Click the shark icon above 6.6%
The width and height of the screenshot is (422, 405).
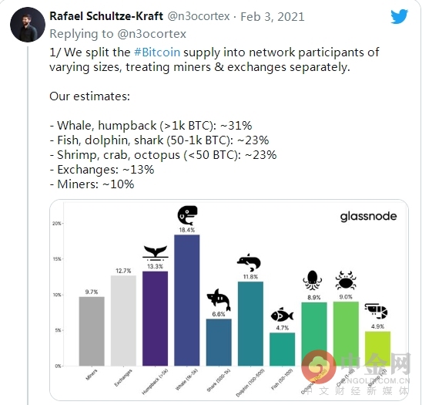coord(219,299)
